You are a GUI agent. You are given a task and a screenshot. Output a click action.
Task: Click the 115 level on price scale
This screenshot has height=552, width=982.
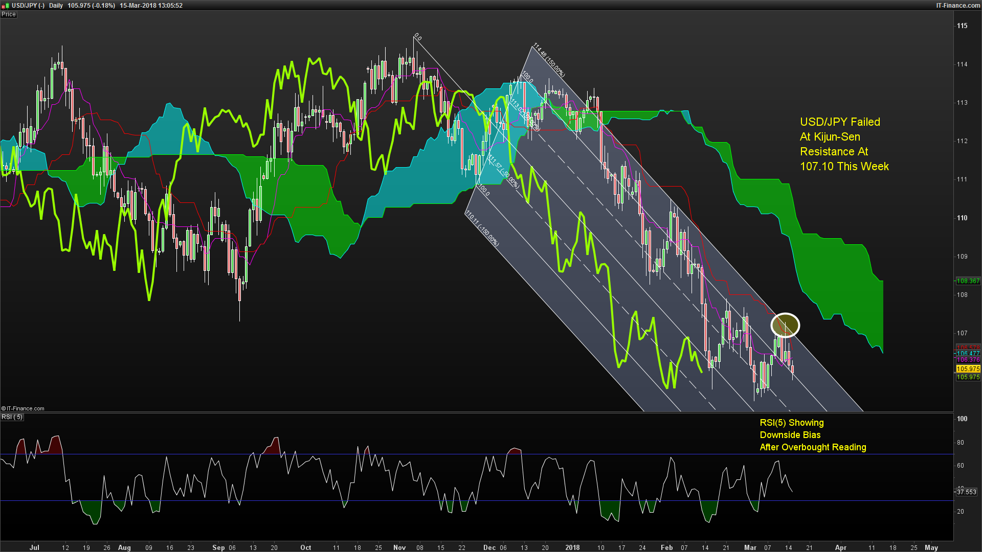[x=962, y=26]
